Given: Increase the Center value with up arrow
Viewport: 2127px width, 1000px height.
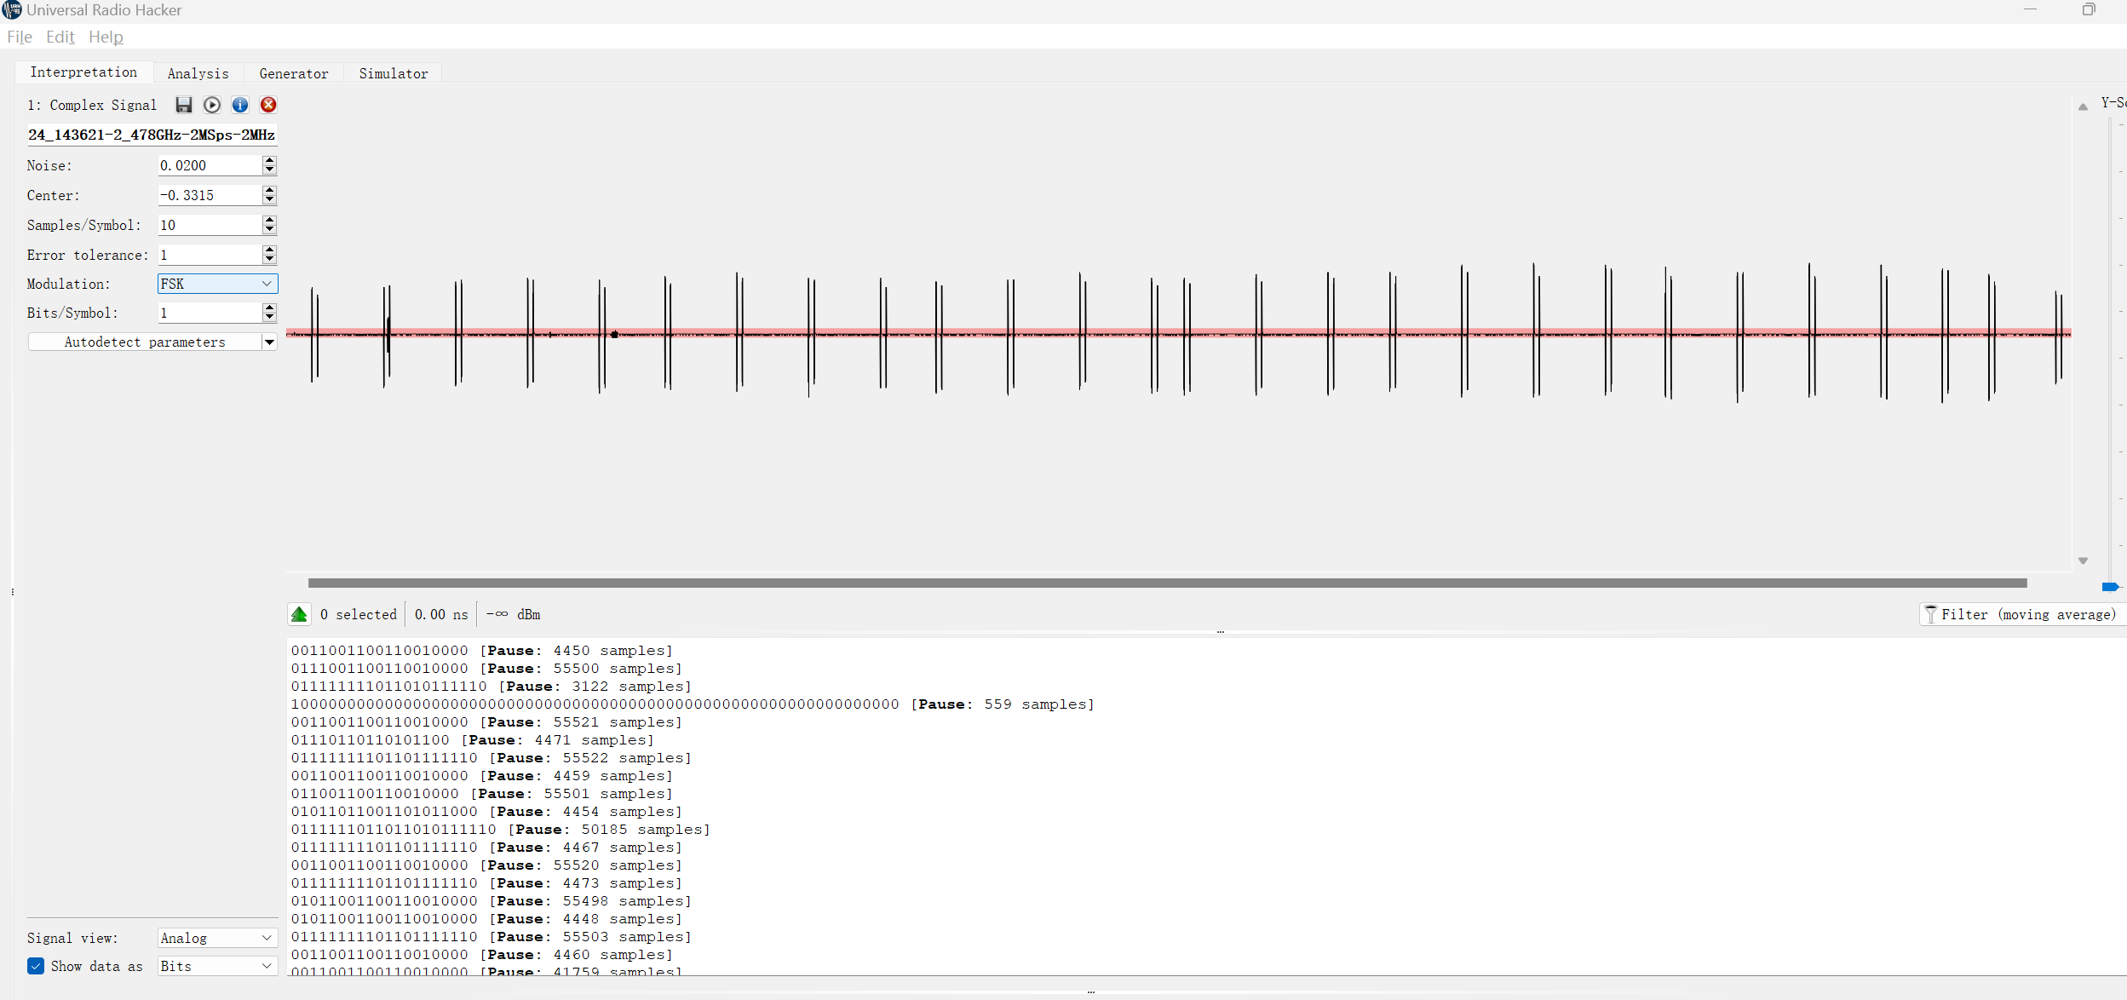Looking at the screenshot, I should [269, 191].
